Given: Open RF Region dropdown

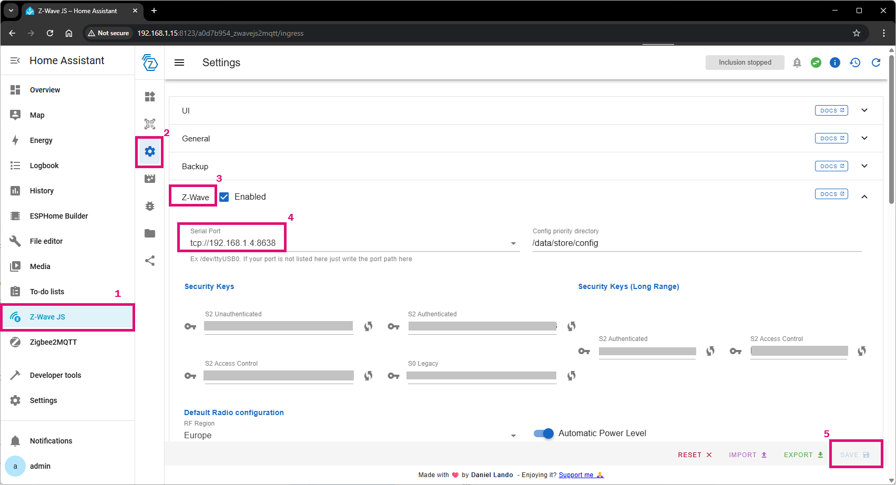Looking at the screenshot, I should 513,436.
